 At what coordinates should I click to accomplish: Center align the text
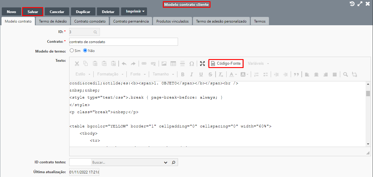pyautogui.click(x=316, y=74)
